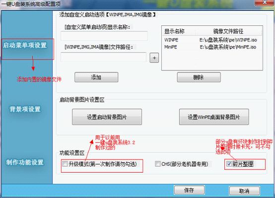This screenshot has height=198, width=275.
Task: Click the 镜像文件路径 column header
Action: coord(228,31)
